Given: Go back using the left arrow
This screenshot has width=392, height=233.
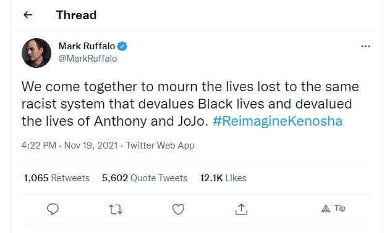Looking at the screenshot, I should click(x=28, y=15).
